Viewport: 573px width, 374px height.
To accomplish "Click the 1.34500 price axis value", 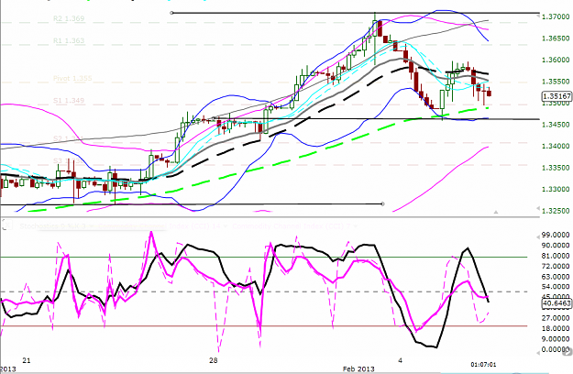I will click(556, 125).
